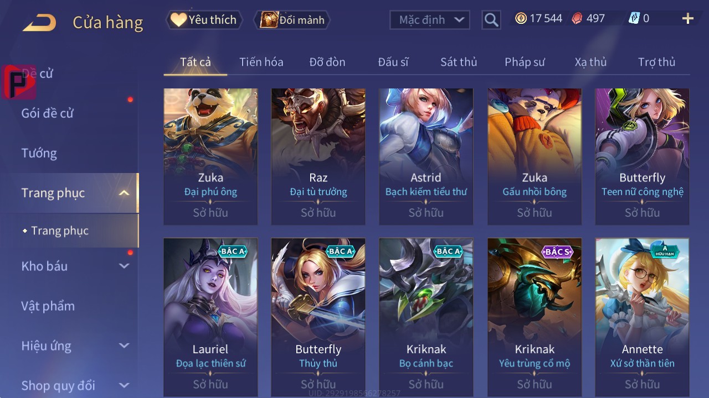Open the Đổi mảnh chest button

click(x=292, y=20)
